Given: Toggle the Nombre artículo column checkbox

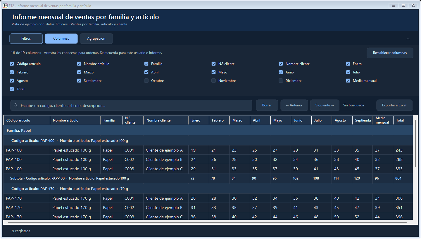Looking at the screenshot, I should 79,64.
